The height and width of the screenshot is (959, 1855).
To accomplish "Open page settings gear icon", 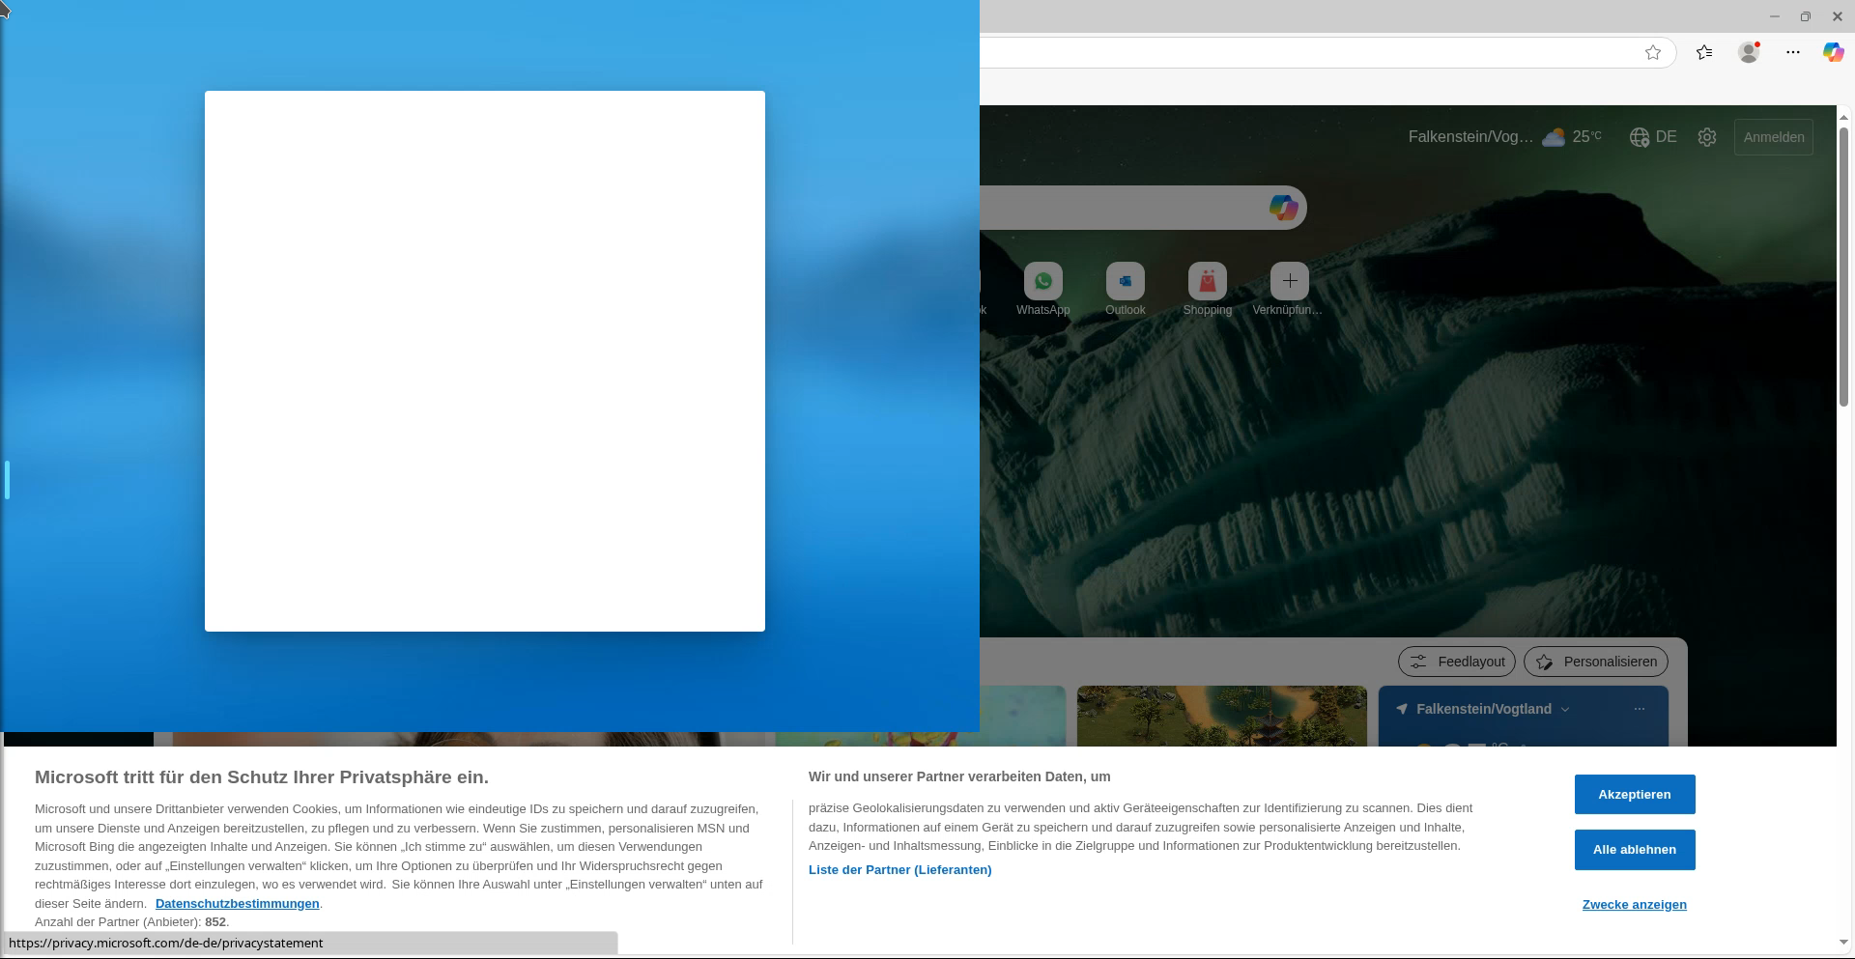I will (1707, 137).
